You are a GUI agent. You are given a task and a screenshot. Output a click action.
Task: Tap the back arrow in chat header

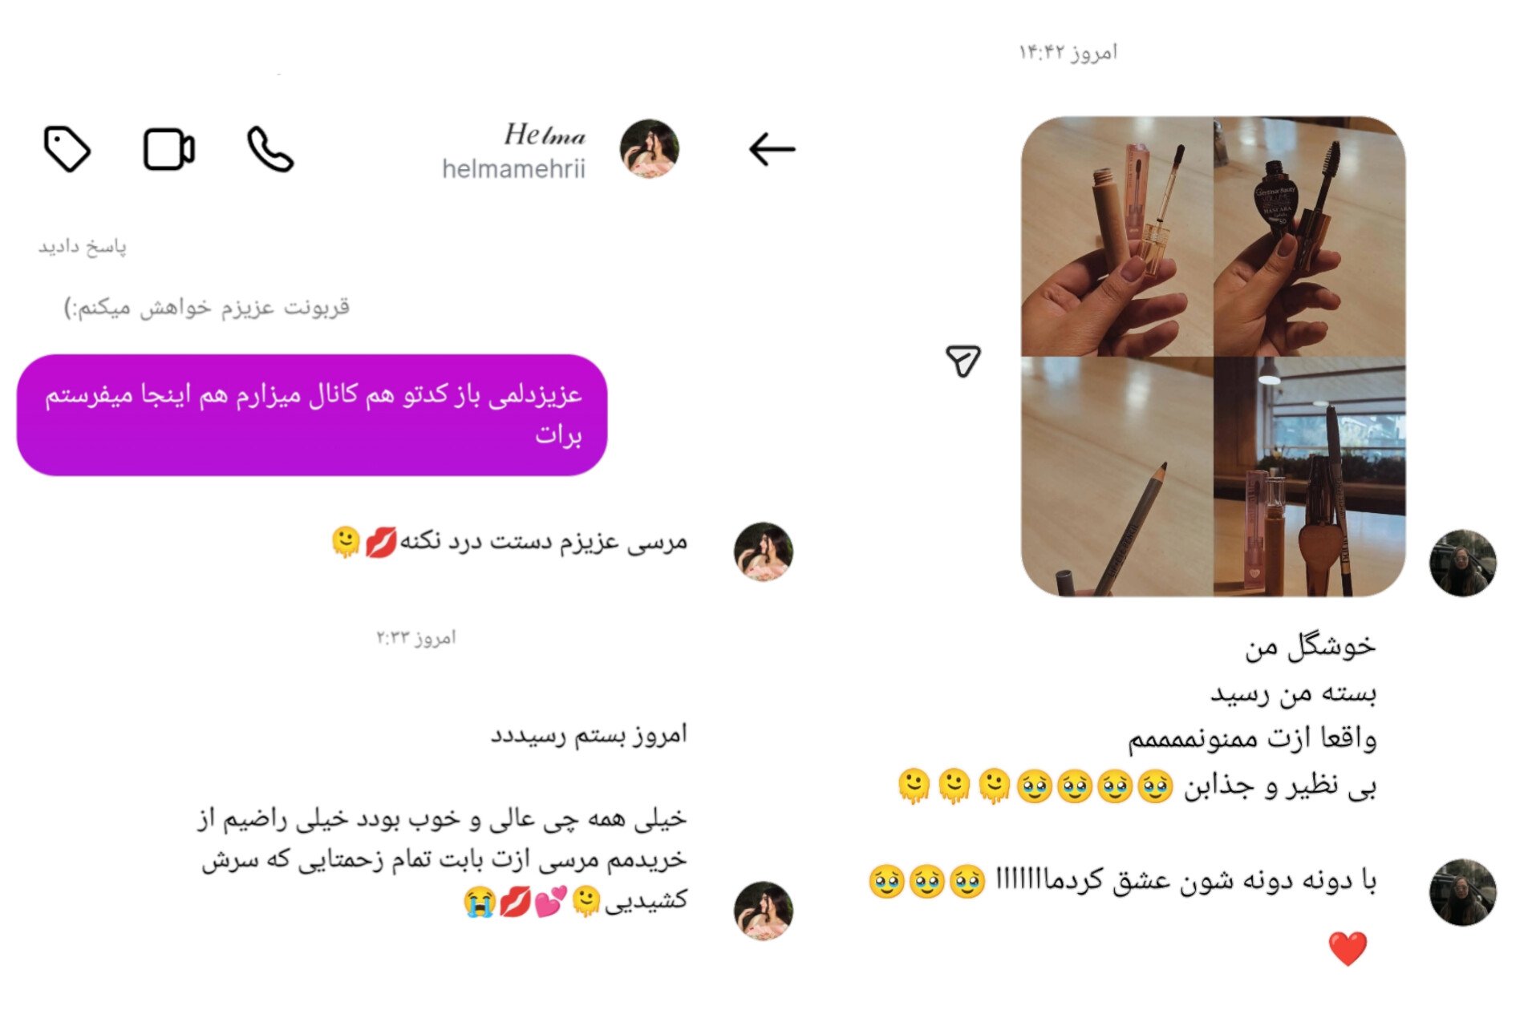[x=772, y=149]
